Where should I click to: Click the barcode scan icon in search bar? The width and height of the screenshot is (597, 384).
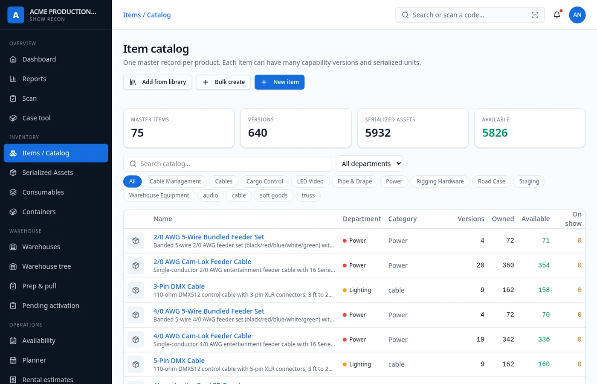click(535, 15)
